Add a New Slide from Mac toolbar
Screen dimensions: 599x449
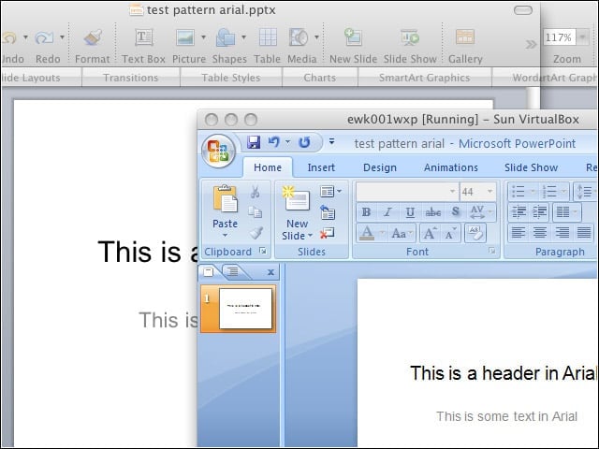(x=353, y=37)
